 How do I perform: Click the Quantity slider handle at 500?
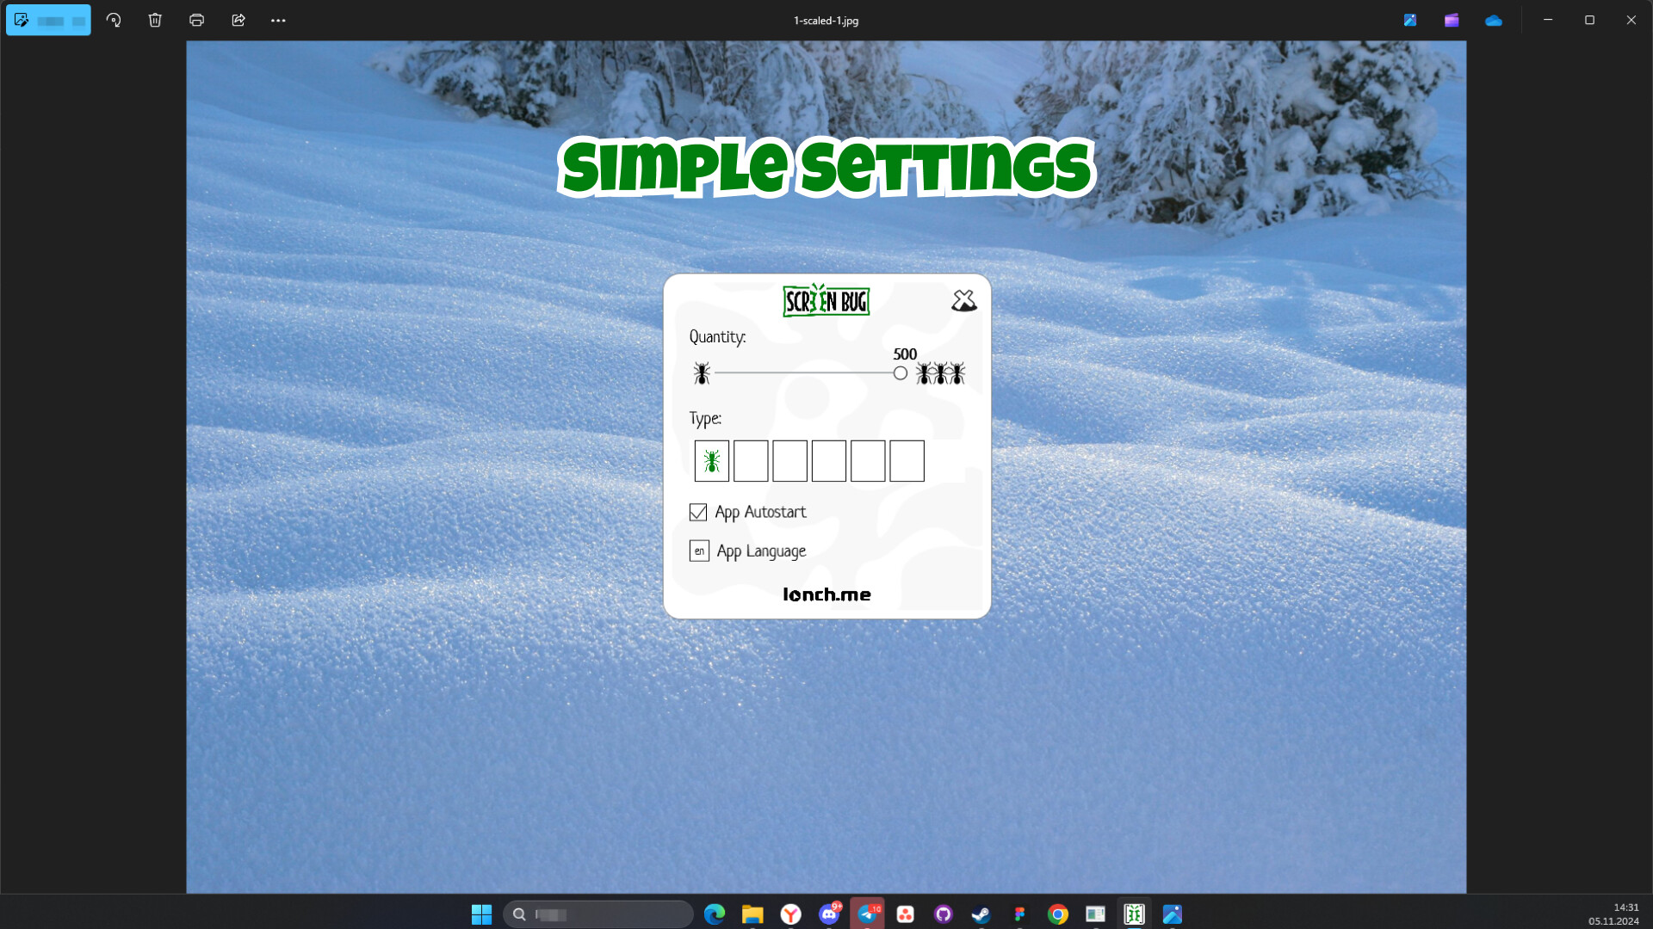pos(900,373)
